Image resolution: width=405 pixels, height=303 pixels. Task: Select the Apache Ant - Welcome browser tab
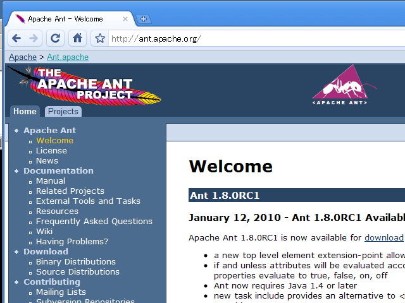pos(70,19)
